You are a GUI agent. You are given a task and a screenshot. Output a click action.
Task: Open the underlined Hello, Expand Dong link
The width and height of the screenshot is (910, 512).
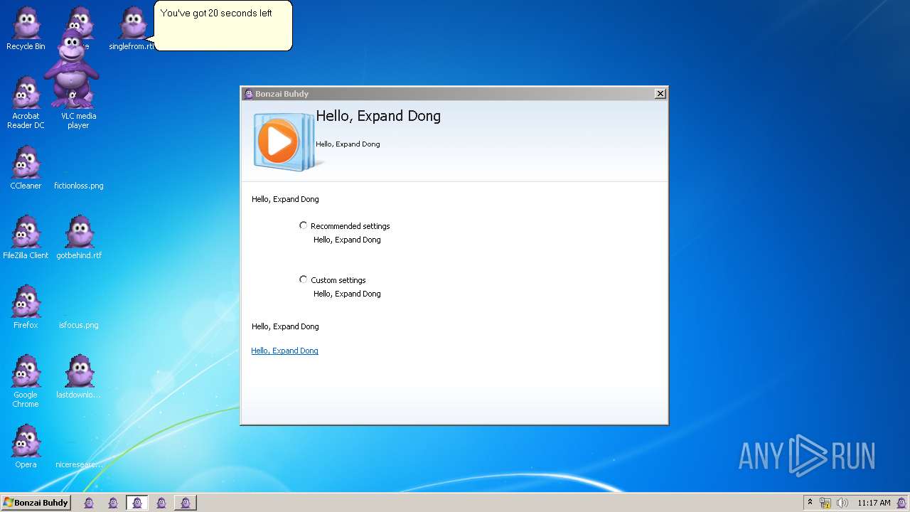[284, 351]
